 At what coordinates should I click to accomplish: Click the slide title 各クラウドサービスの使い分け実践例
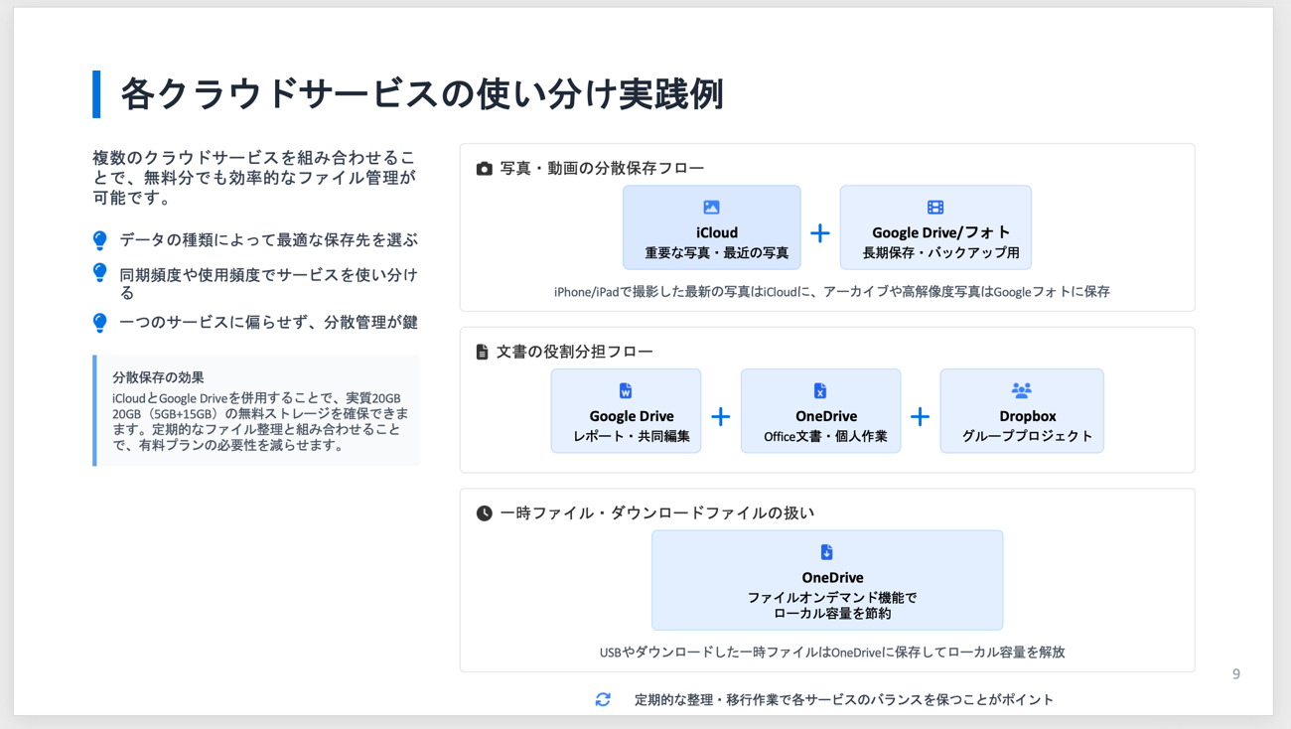(x=421, y=94)
